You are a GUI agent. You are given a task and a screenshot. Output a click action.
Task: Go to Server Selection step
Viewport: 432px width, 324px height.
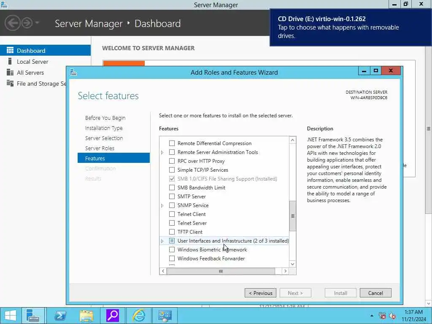[104, 138]
